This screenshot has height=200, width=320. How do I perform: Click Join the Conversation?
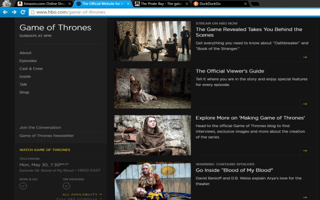click(40, 127)
